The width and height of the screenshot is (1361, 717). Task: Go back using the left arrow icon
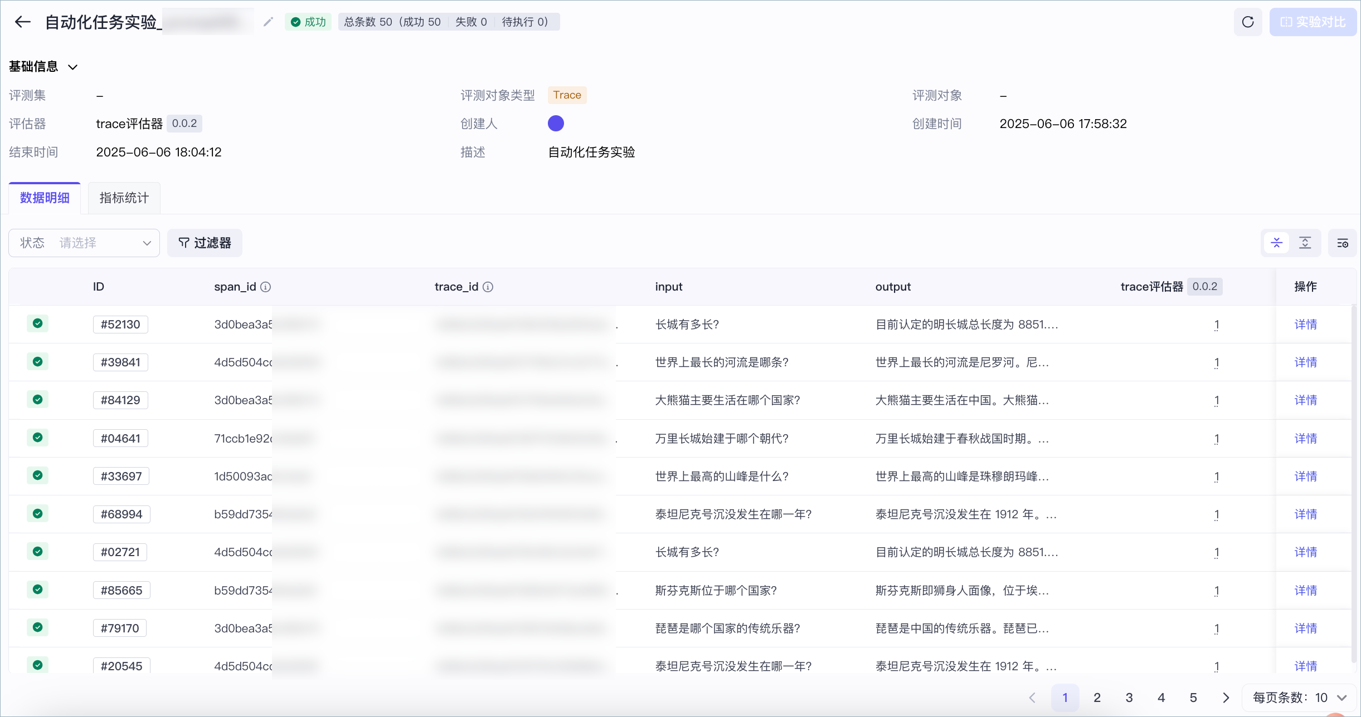pos(22,22)
